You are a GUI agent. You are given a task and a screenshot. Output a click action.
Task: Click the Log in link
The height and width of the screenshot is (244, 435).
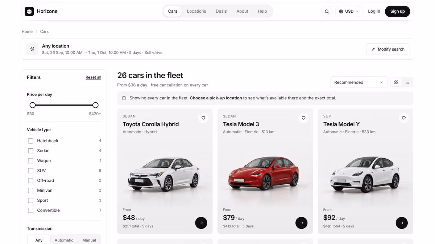click(x=374, y=11)
